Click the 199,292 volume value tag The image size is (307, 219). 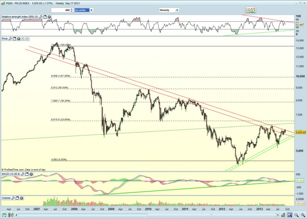(x=301, y=204)
